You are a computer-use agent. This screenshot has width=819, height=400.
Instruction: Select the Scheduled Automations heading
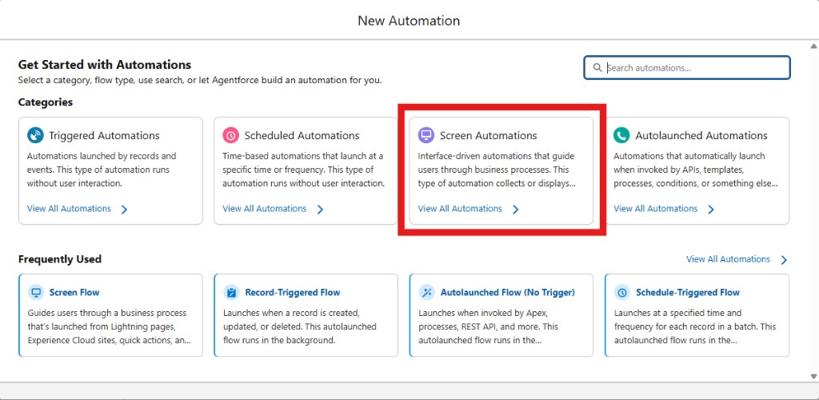(302, 136)
